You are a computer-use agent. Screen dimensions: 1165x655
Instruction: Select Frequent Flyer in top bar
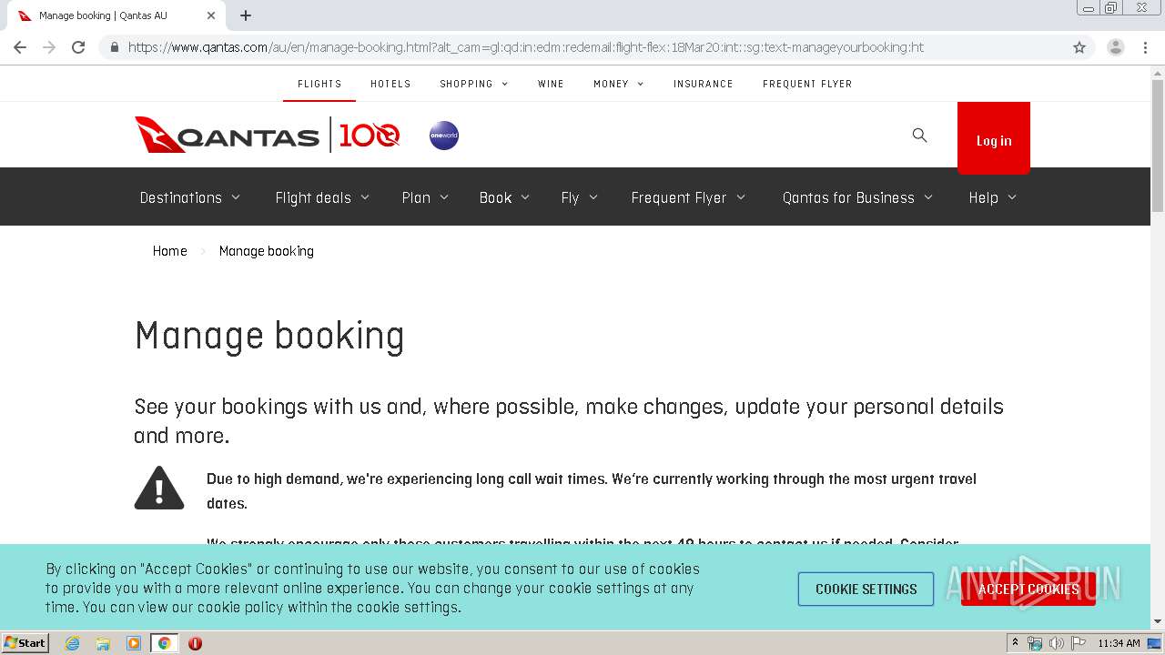(807, 84)
